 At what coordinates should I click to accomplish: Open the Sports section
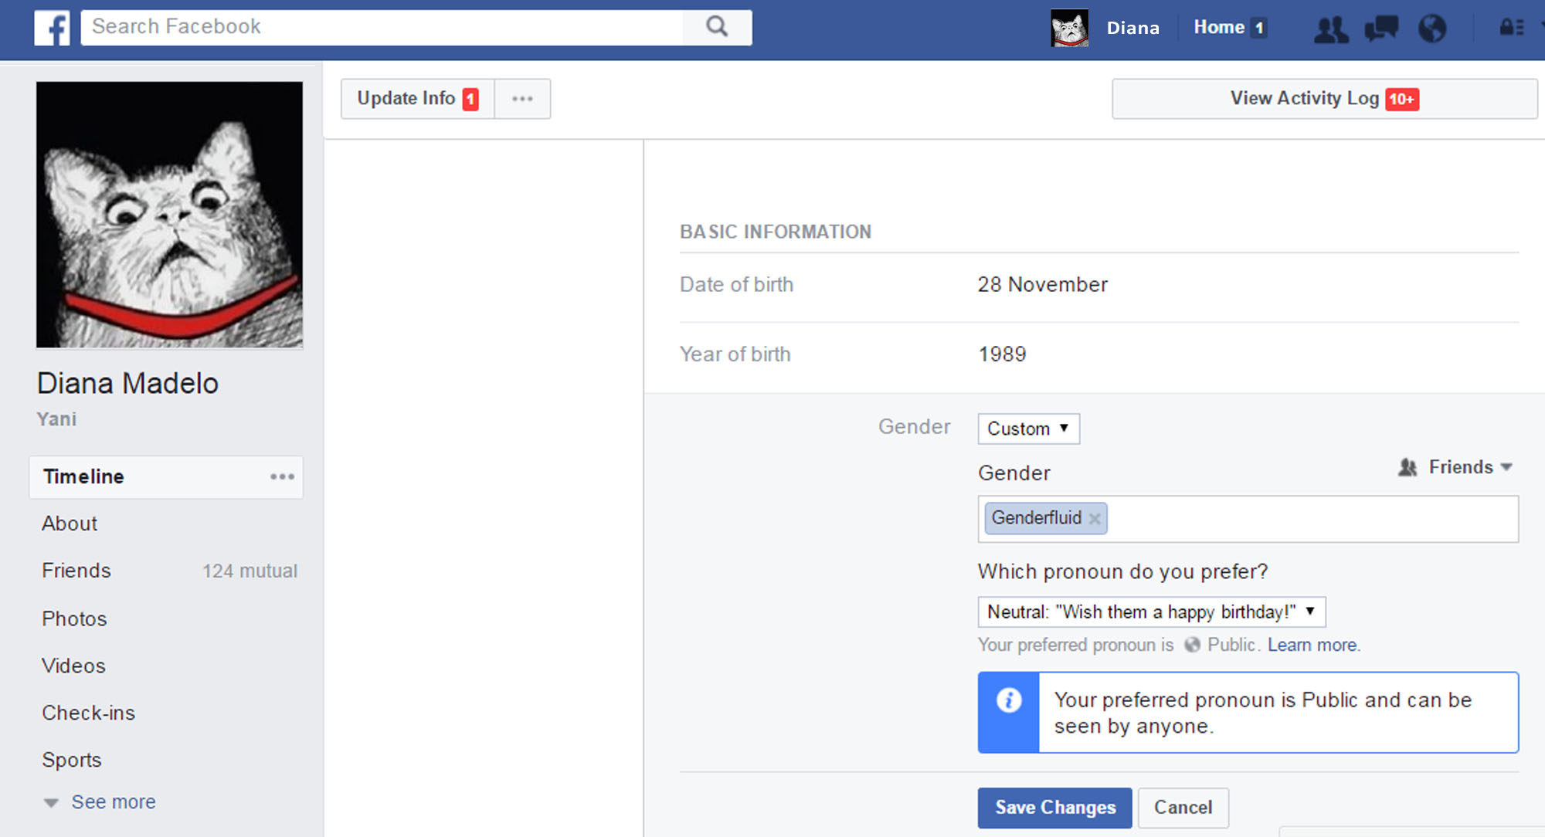(x=72, y=760)
